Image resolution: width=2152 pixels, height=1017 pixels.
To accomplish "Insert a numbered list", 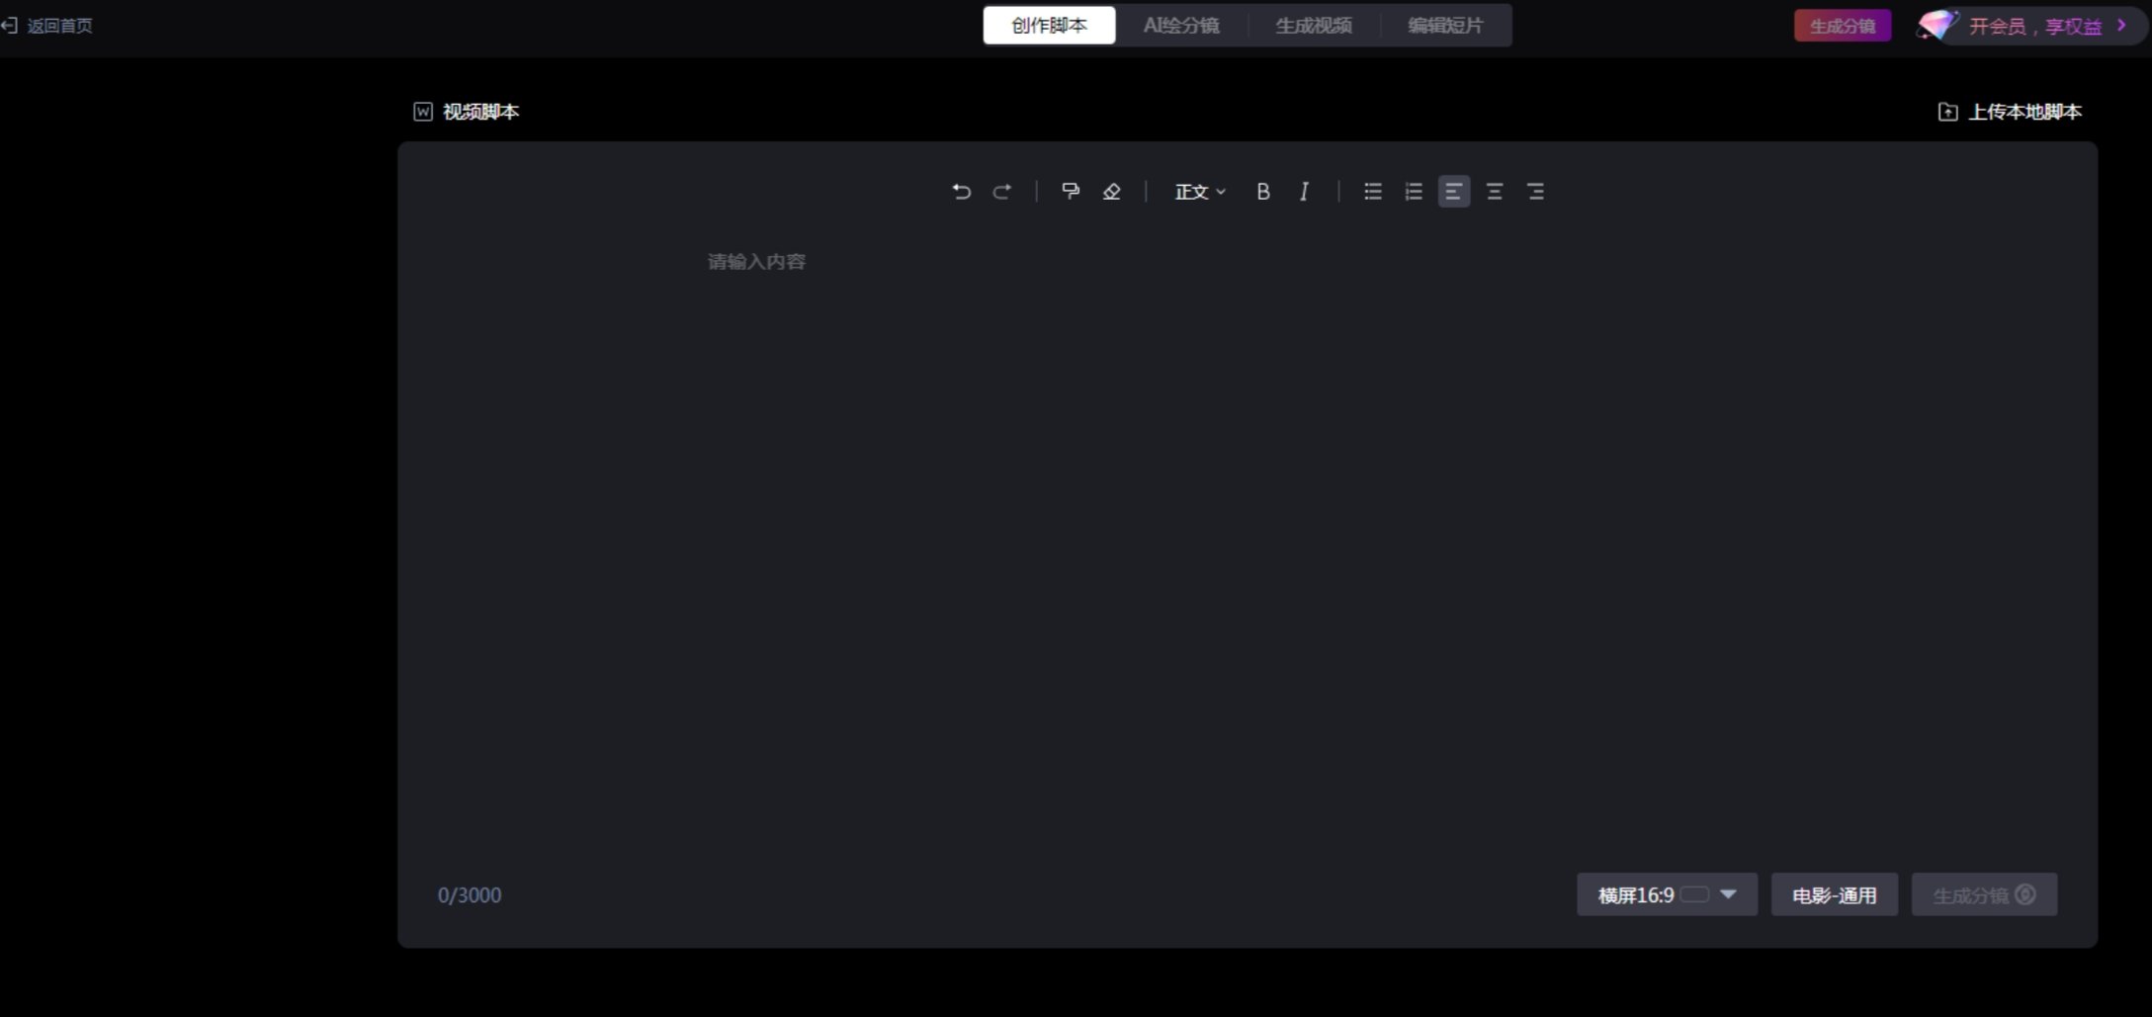I will tap(1413, 191).
